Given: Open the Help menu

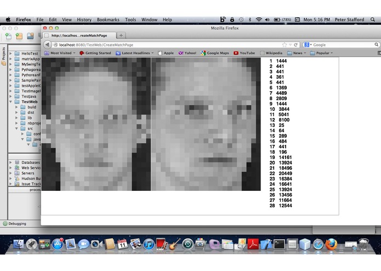Looking at the screenshot, I should tap(167, 20).
